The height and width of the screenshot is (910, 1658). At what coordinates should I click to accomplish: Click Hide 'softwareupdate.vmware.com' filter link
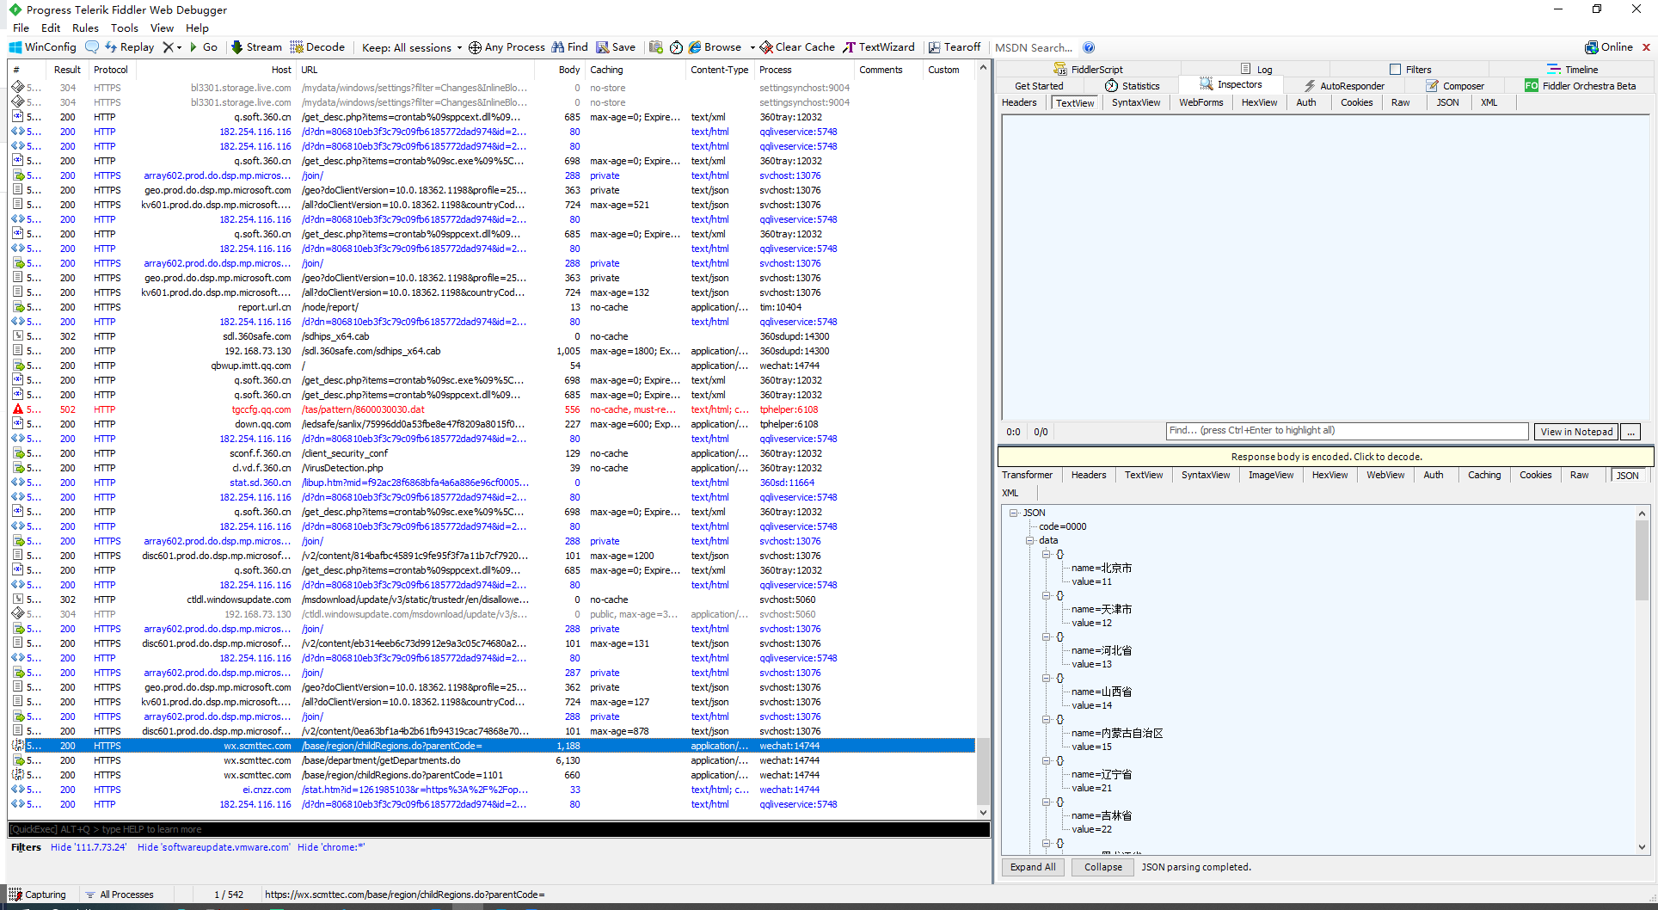pyautogui.click(x=214, y=847)
